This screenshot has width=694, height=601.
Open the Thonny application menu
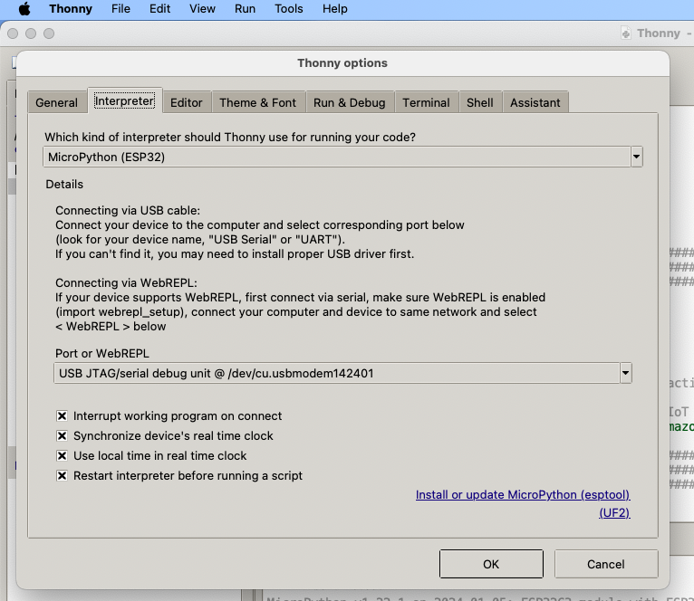tap(71, 9)
